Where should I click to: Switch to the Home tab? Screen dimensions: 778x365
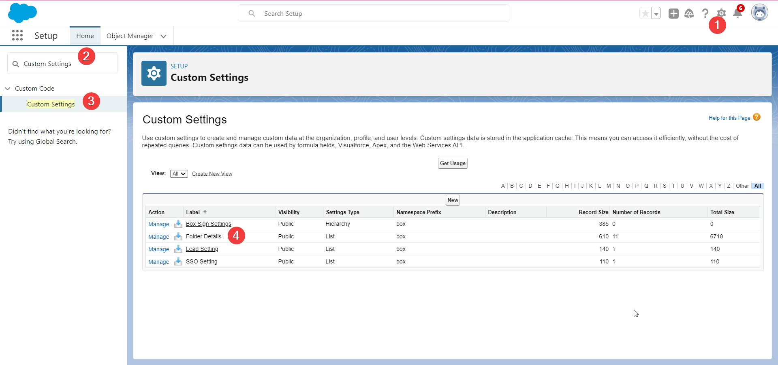point(85,36)
